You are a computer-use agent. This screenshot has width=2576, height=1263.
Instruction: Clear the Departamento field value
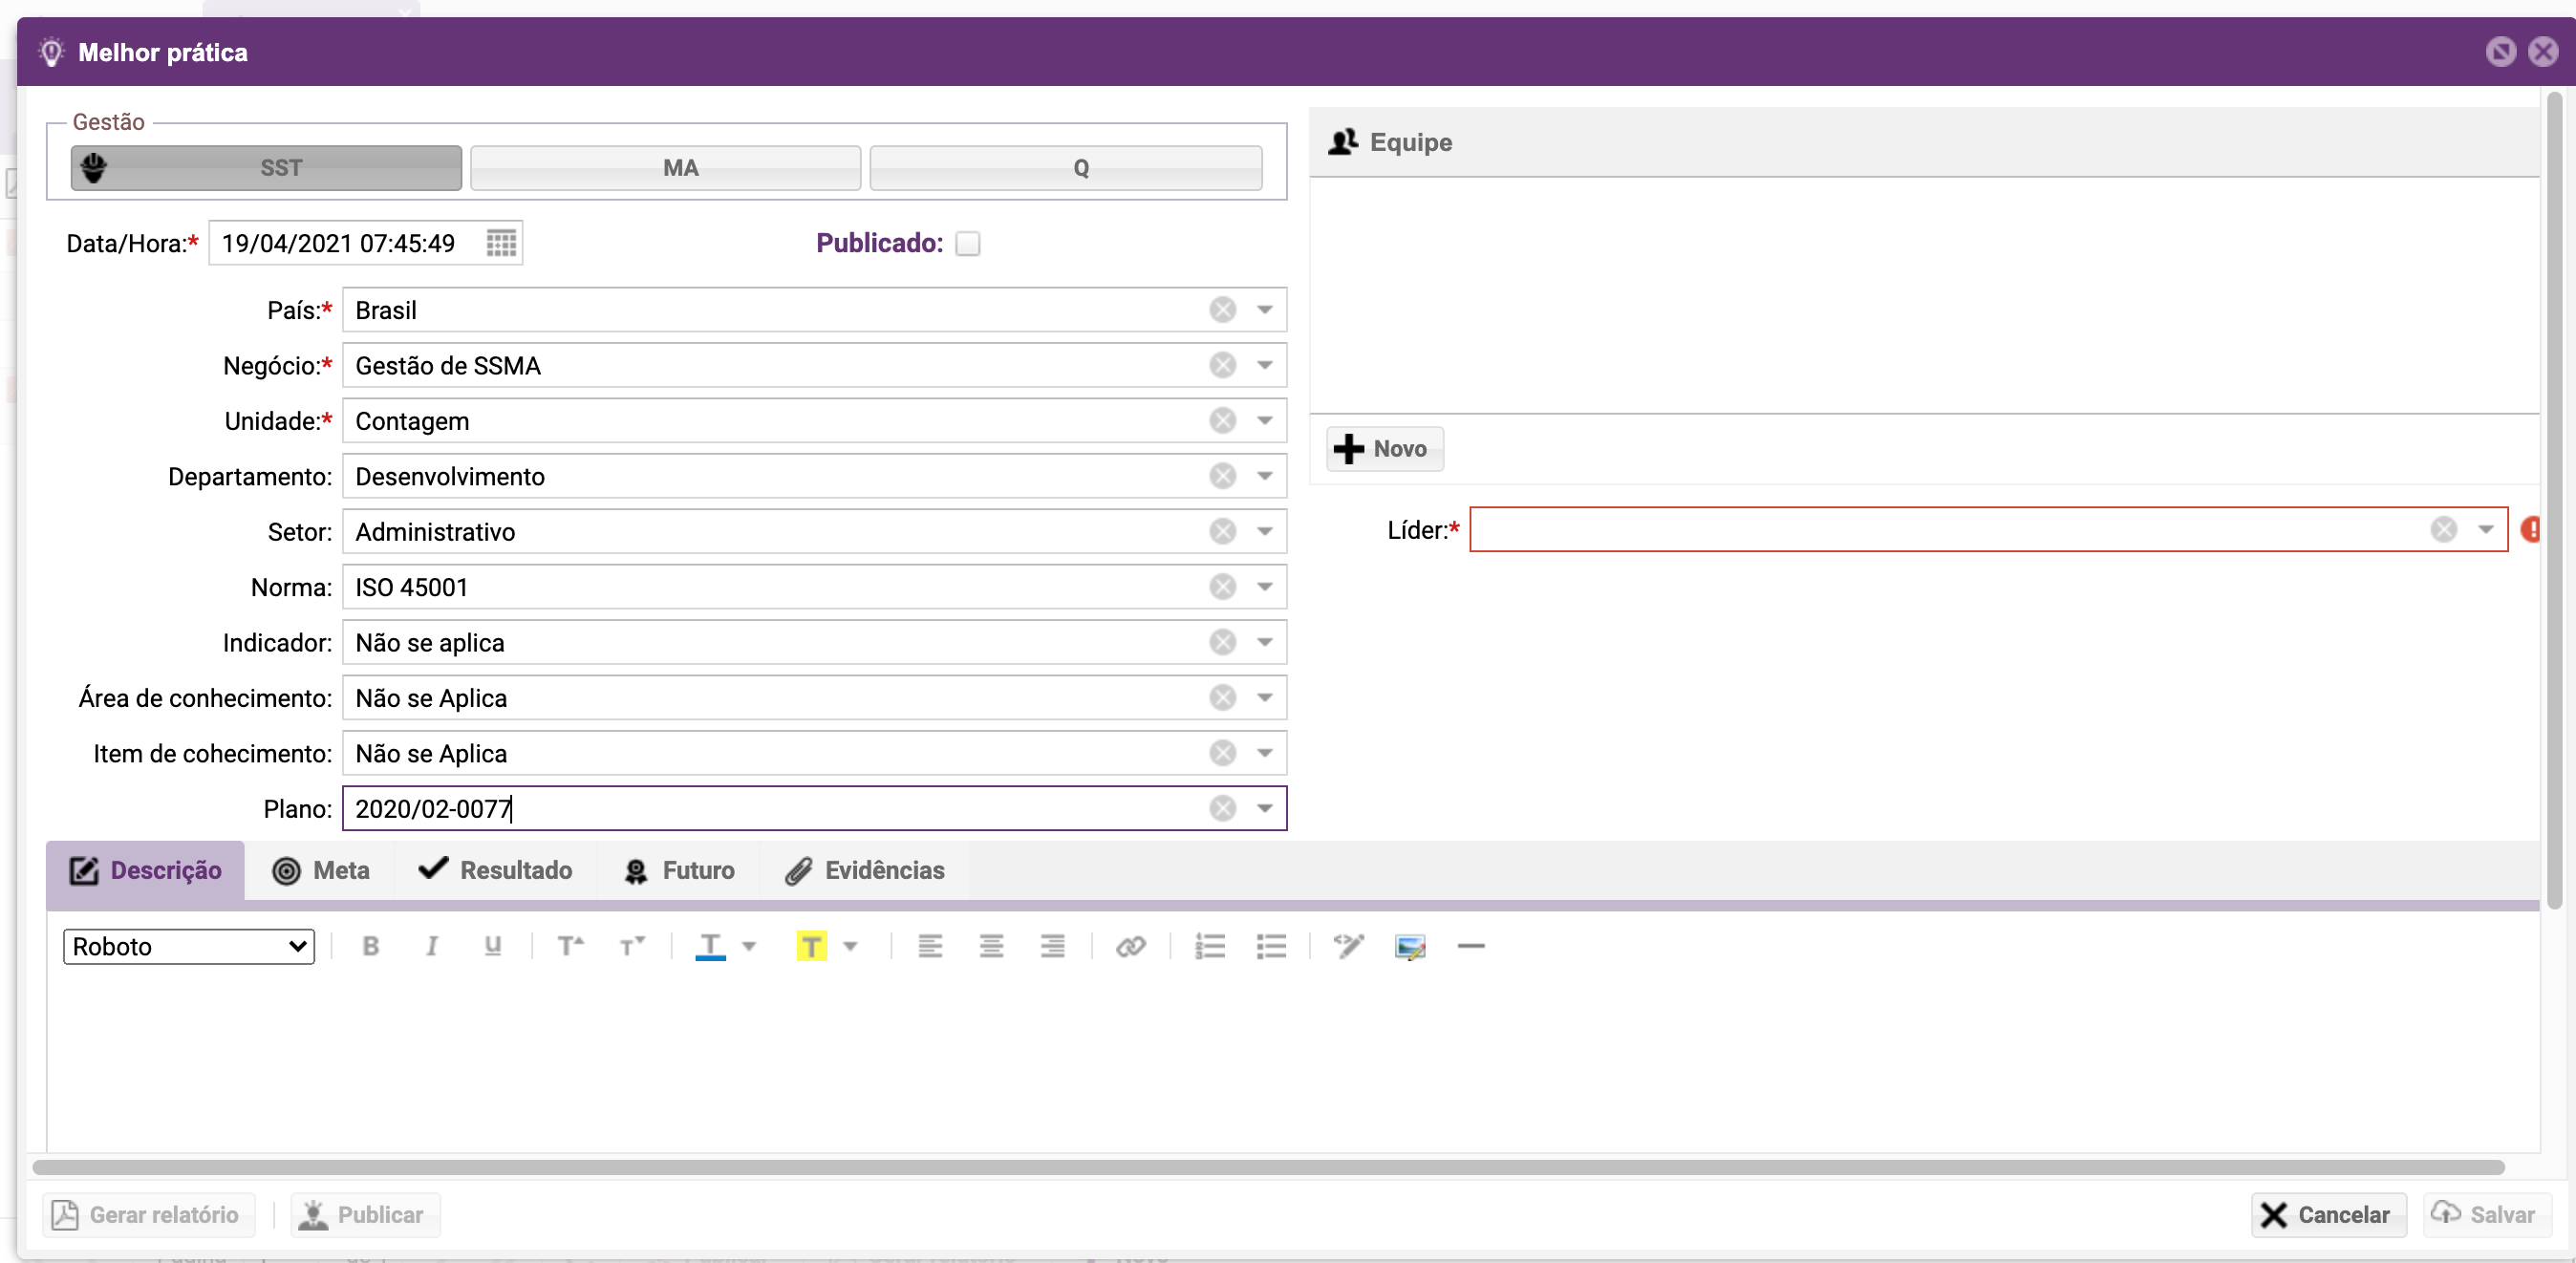pos(1222,476)
